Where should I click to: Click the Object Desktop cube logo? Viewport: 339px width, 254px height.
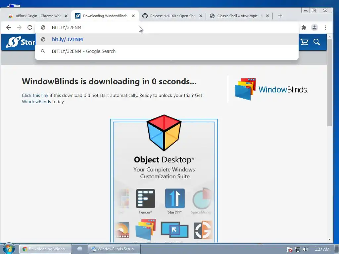tap(164, 133)
